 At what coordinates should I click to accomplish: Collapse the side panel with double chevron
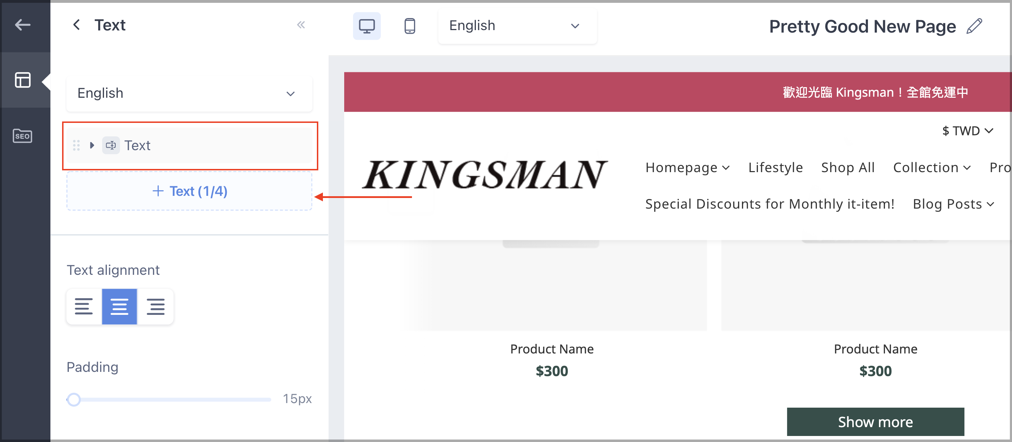tap(301, 25)
